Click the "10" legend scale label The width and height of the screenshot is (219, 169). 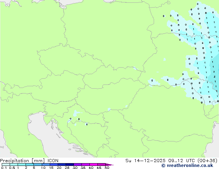43,168
